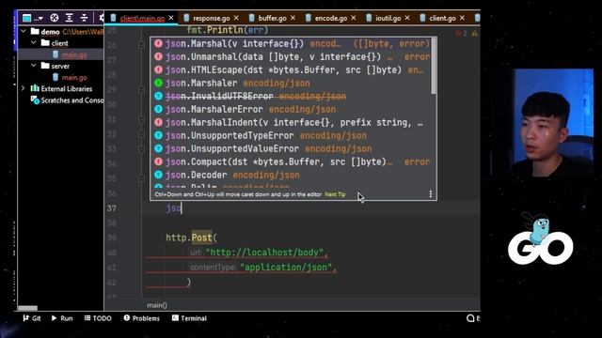Click Post in http.Post call
602x338 pixels.
[x=201, y=238]
